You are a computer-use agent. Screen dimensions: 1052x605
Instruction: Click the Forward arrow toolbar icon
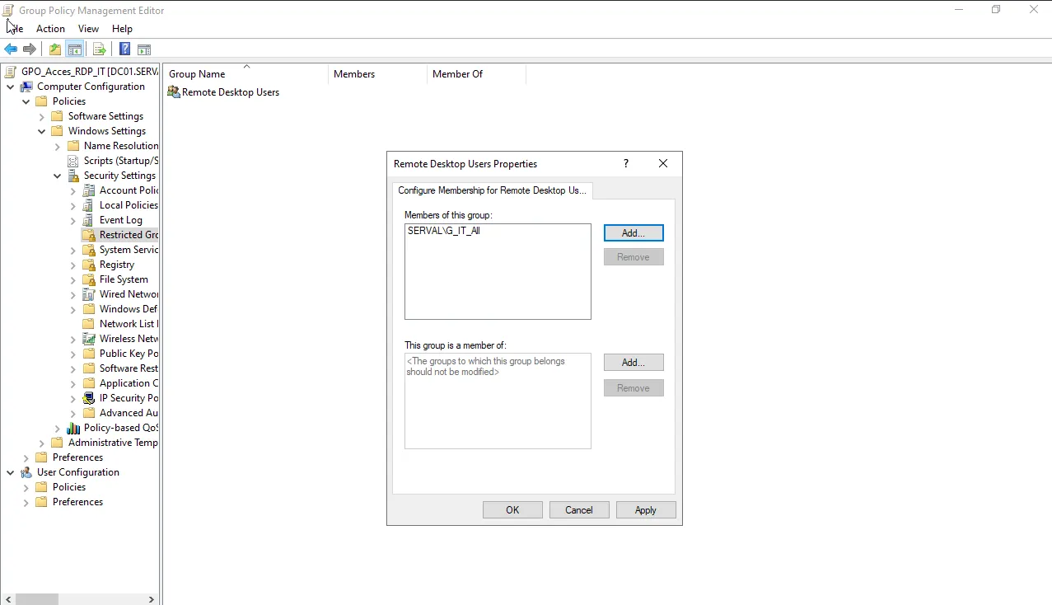coord(30,49)
